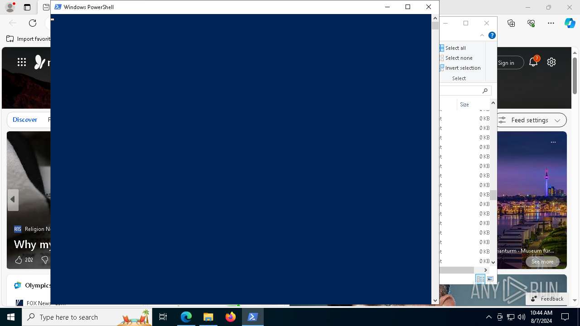
Task: Open Task View on taskbar
Action: click(x=163, y=317)
